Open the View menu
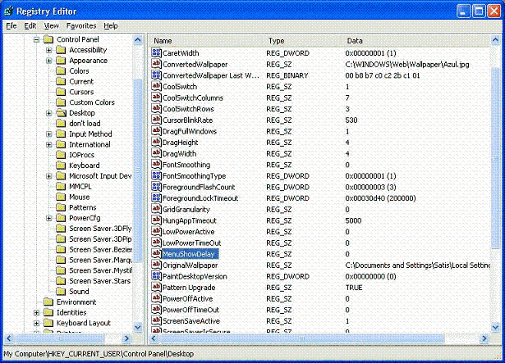The width and height of the screenshot is (505, 363). pos(51,25)
